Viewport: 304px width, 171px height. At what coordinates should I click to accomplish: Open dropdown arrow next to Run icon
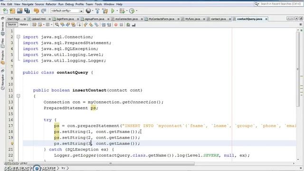click(x=117, y=11)
